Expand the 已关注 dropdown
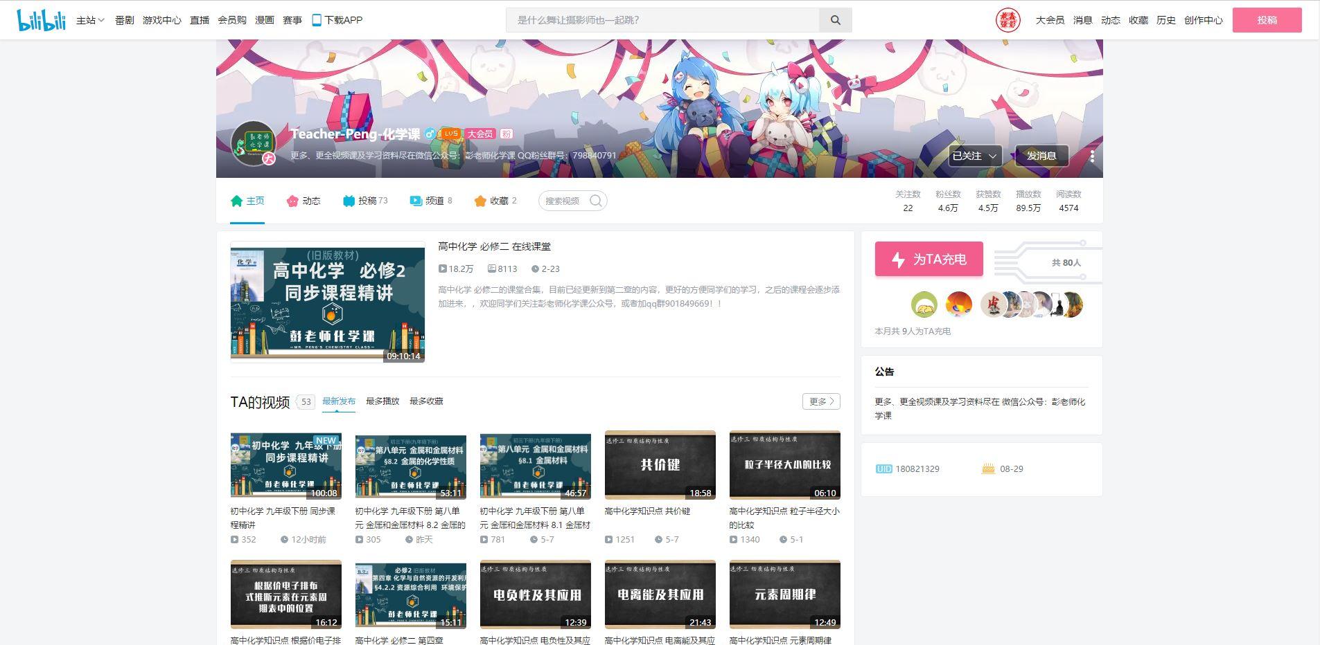 pyautogui.click(x=974, y=156)
